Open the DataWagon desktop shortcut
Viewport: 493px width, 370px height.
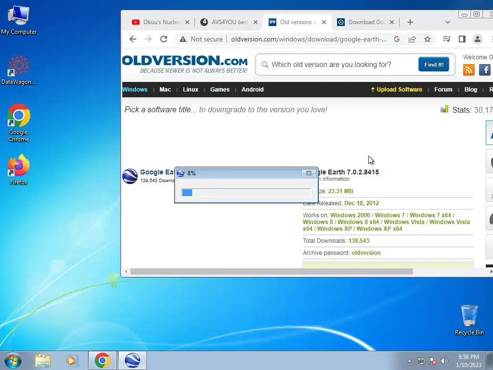click(x=19, y=70)
